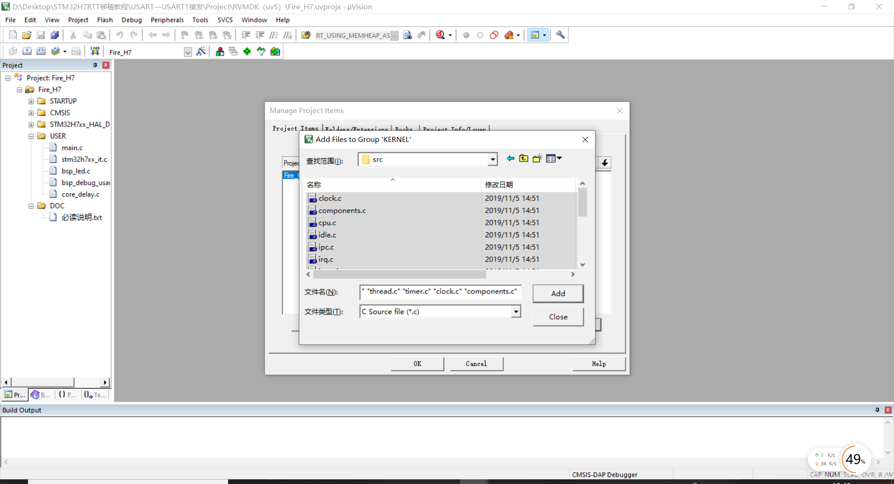This screenshot has height=484, width=894.
Task: Click the Select Software Packs icon
Action: tap(261, 51)
